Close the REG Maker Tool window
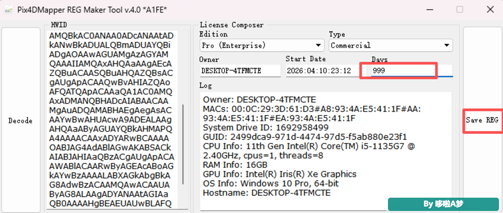 [x=490, y=10]
